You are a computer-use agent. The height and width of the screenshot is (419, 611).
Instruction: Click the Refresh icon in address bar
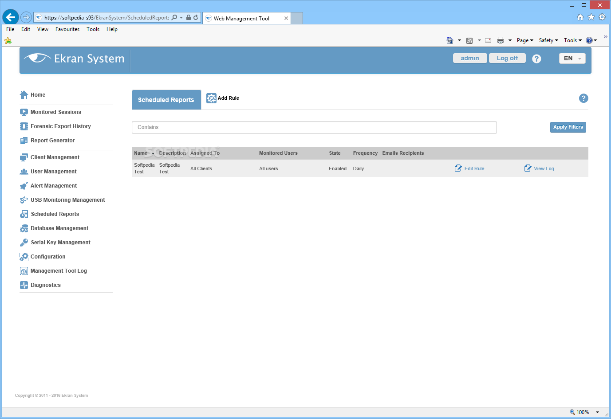(196, 18)
